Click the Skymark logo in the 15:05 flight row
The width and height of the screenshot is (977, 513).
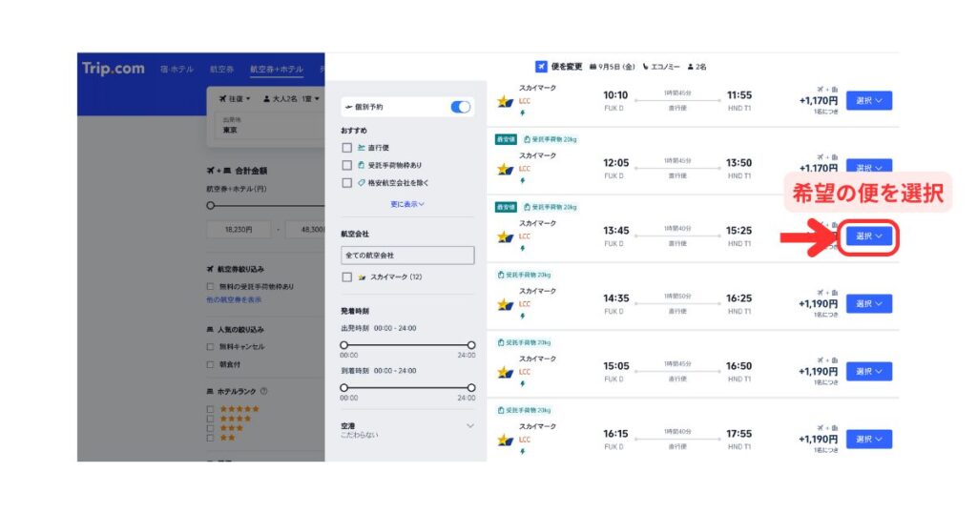click(x=505, y=373)
